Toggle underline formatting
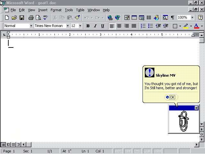 [x=102, y=26]
